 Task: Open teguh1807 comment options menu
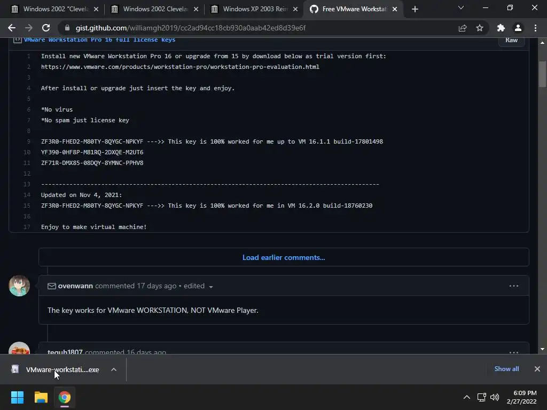coord(513,352)
